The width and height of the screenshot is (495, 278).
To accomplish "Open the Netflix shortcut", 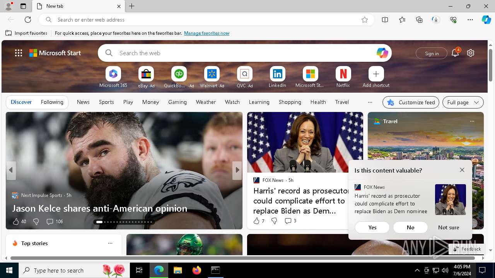I will (x=343, y=77).
